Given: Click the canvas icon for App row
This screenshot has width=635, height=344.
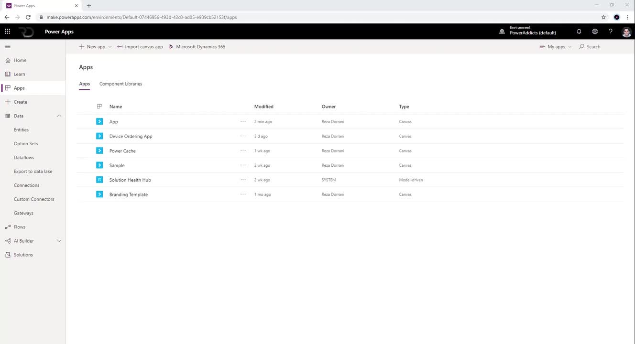Looking at the screenshot, I should click(99, 121).
